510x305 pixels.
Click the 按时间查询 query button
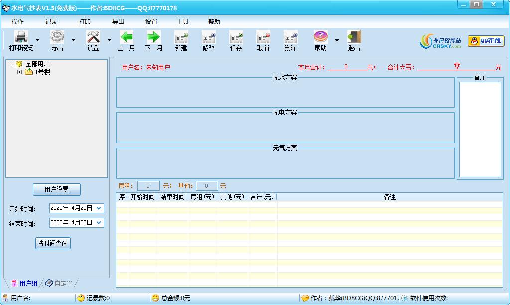click(x=53, y=243)
